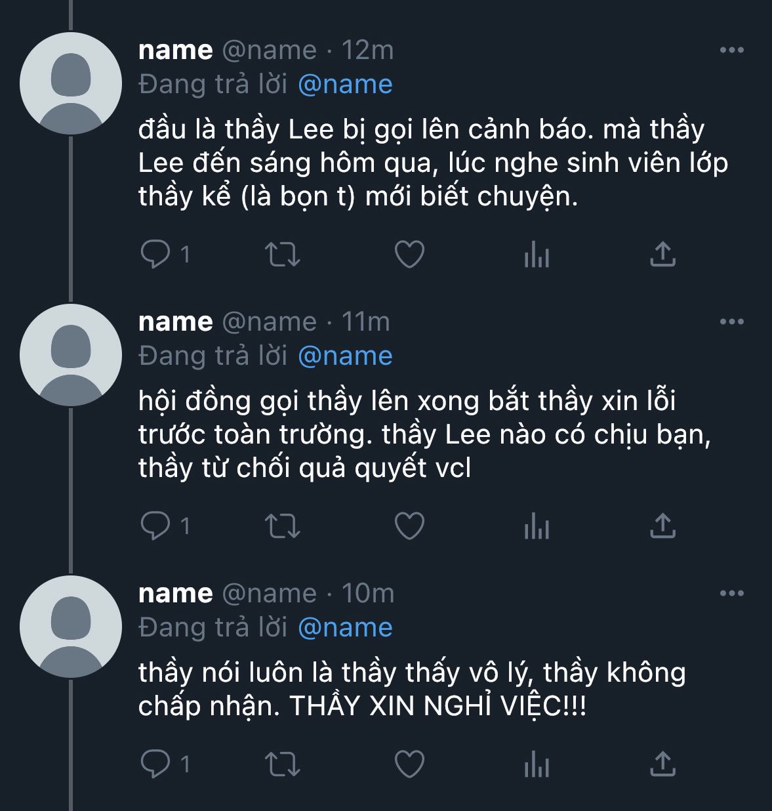Share the 11m tweet
Screen dimensions: 772x811
[x=662, y=526]
